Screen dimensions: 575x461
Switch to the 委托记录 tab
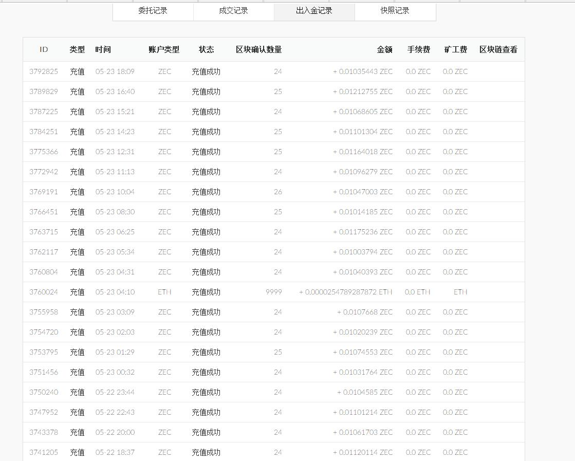153,11
